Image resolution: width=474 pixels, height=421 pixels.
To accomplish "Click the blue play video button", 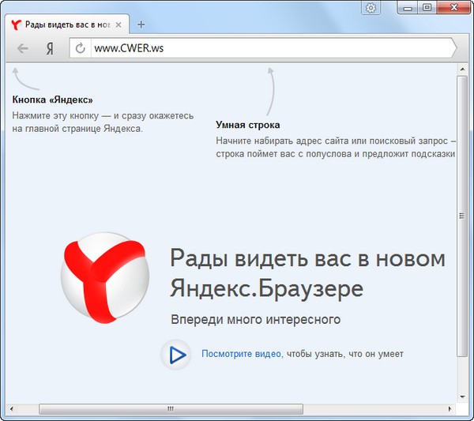I will pyautogui.click(x=176, y=355).
